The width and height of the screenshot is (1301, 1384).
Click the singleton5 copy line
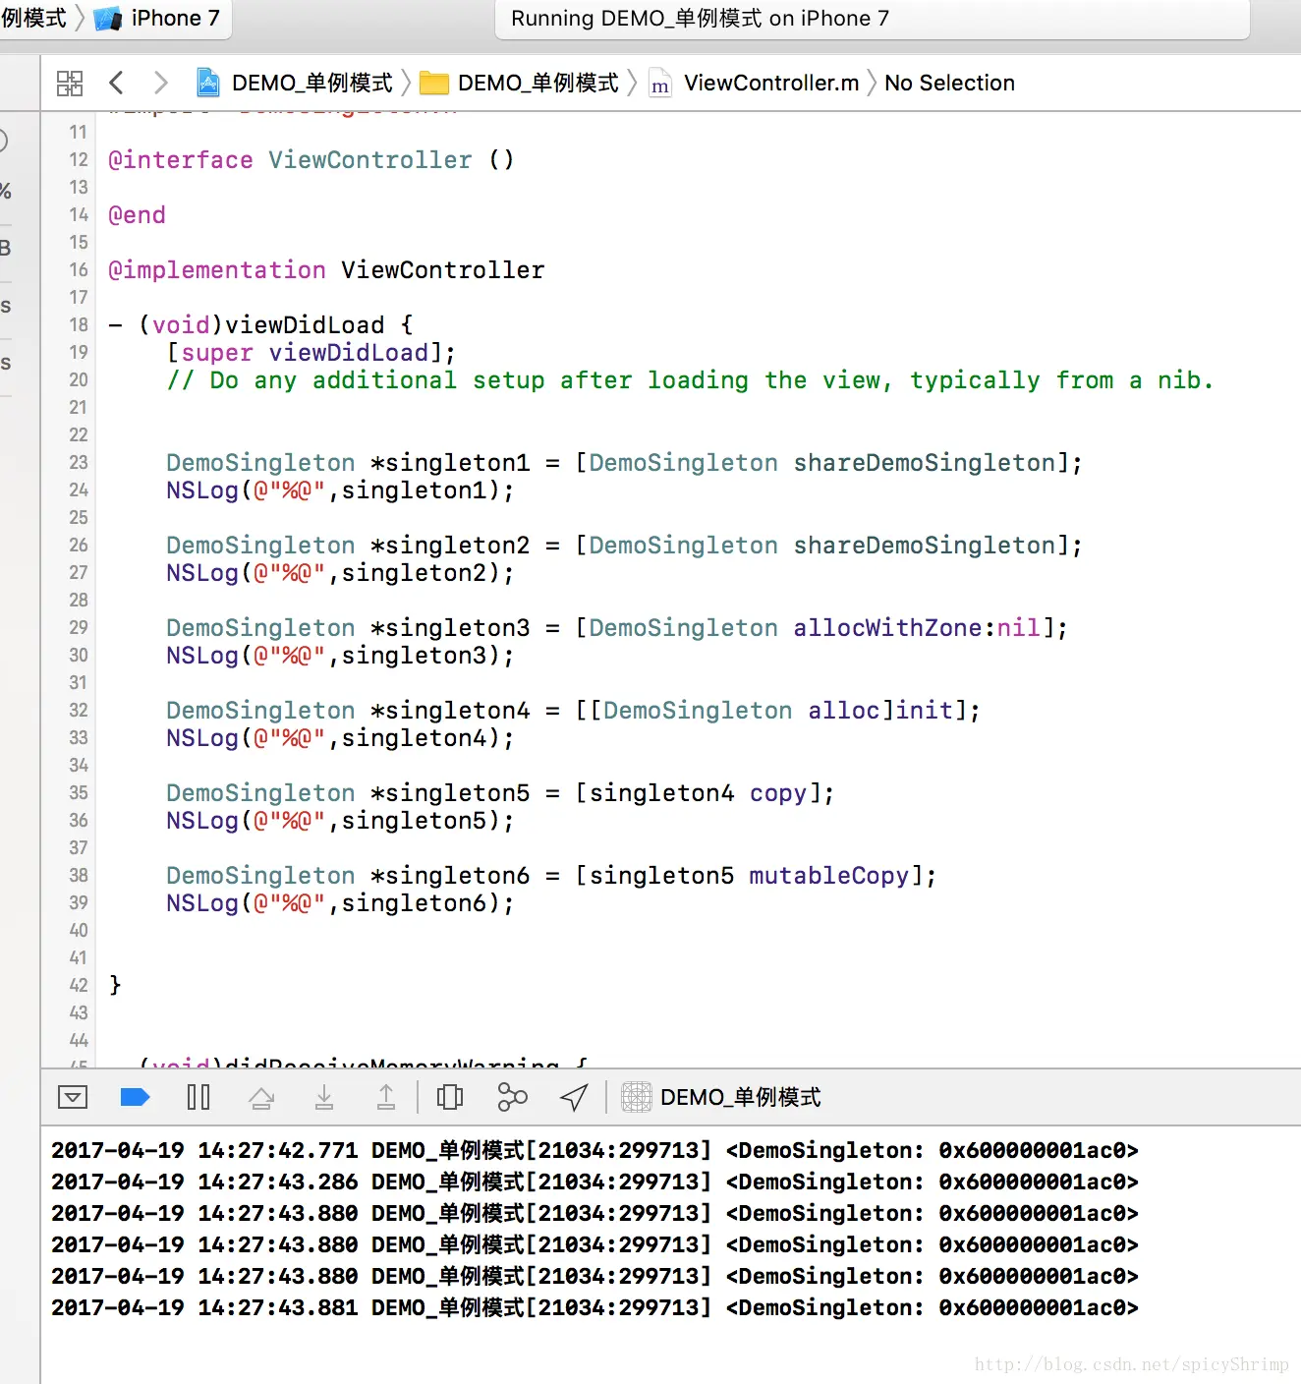tap(500, 792)
